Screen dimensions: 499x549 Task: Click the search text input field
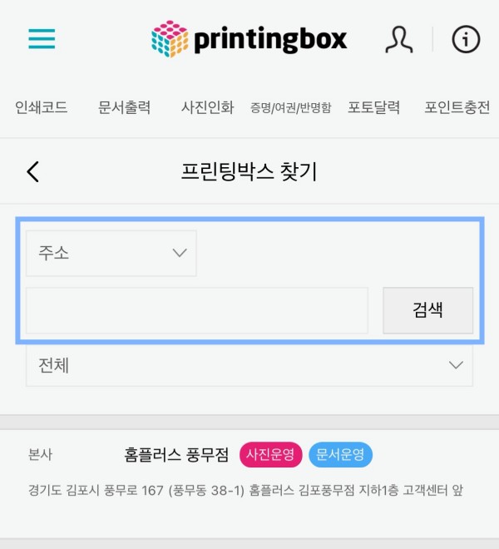coord(197,311)
